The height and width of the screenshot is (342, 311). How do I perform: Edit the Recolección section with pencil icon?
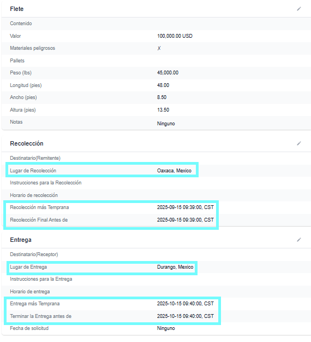[299, 143]
